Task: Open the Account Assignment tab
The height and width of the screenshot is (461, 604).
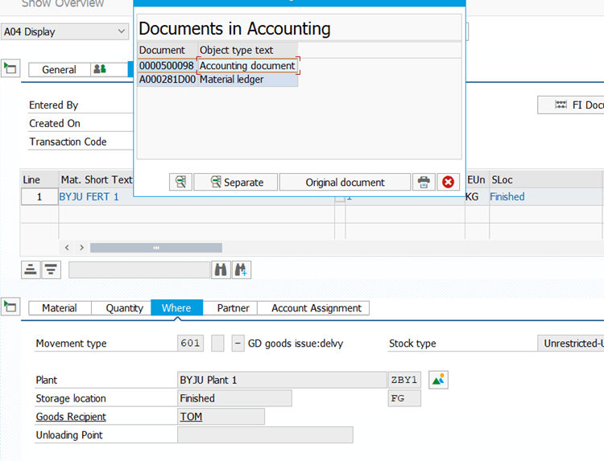Action: point(316,308)
